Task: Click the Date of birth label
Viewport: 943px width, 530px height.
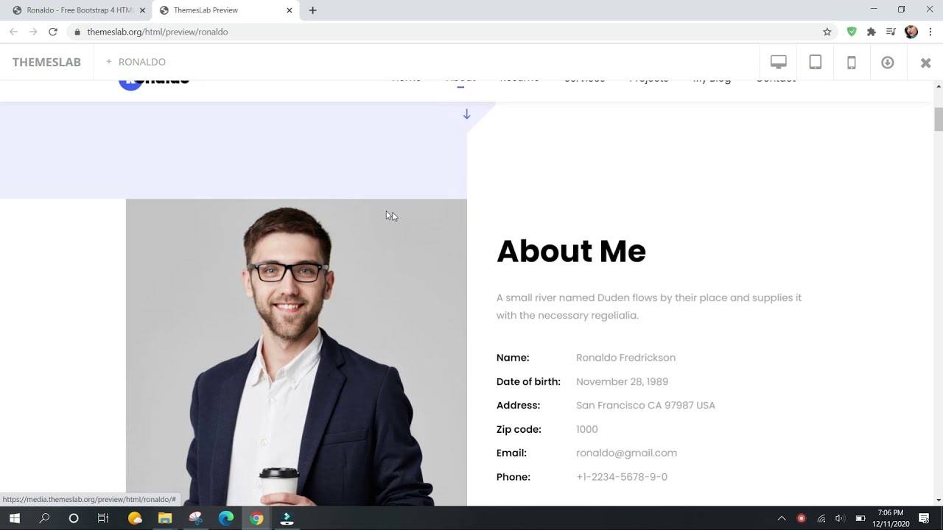Action: click(x=528, y=381)
